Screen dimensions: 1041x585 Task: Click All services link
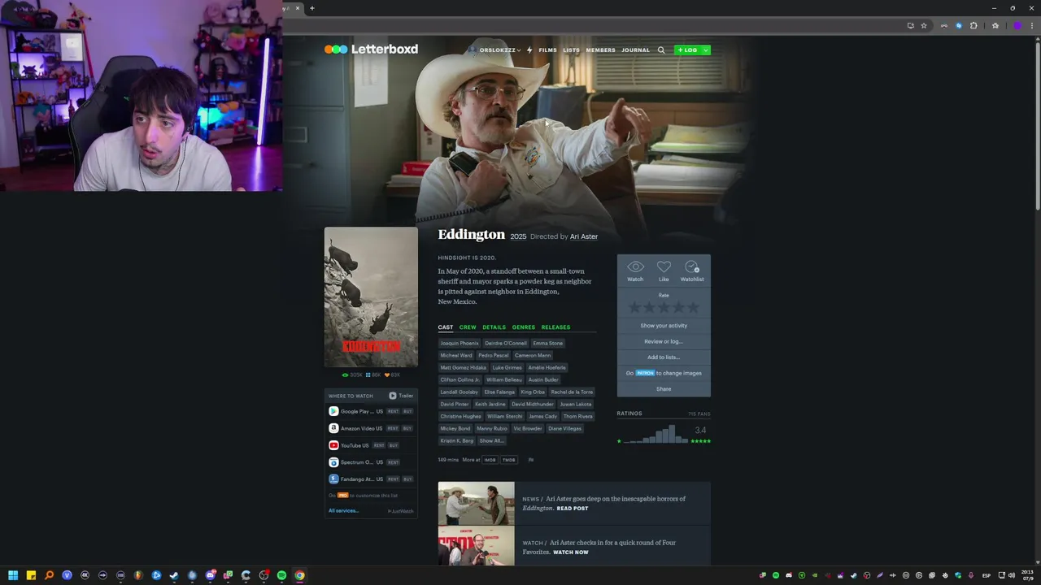point(343,510)
